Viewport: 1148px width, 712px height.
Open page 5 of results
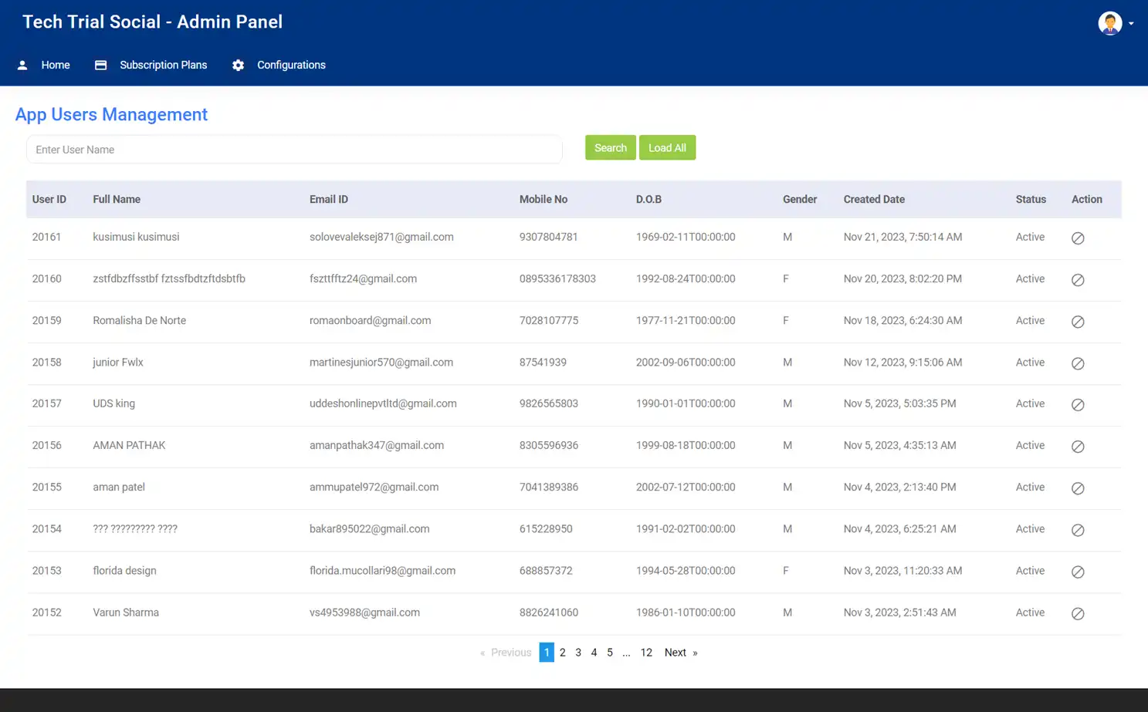click(x=609, y=652)
